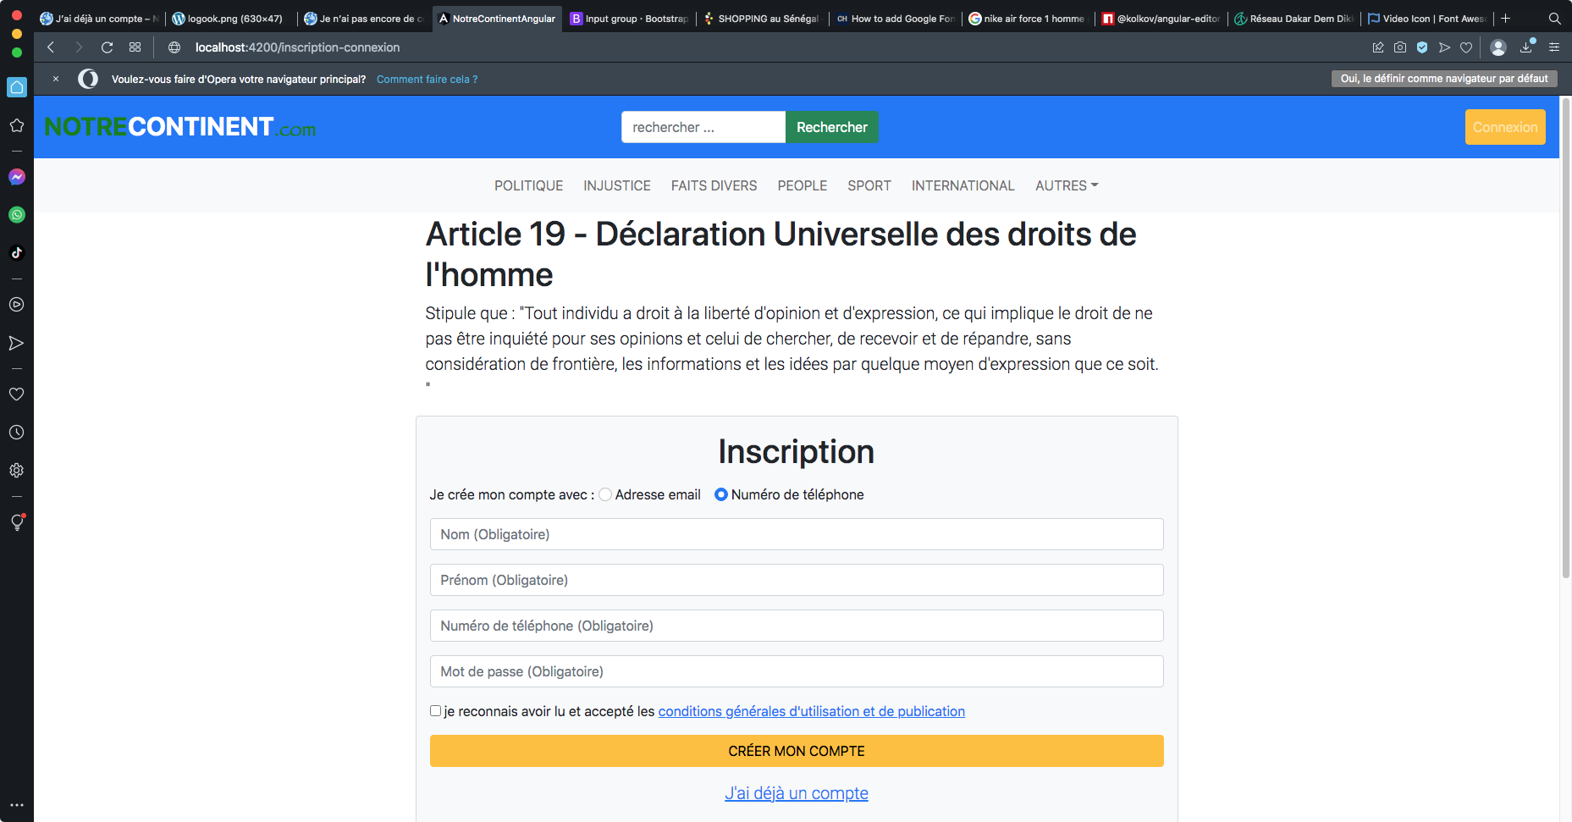This screenshot has width=1572, height=822.
Task: Open Messenger in the Opera sidebar
Action: click(17, 177)
